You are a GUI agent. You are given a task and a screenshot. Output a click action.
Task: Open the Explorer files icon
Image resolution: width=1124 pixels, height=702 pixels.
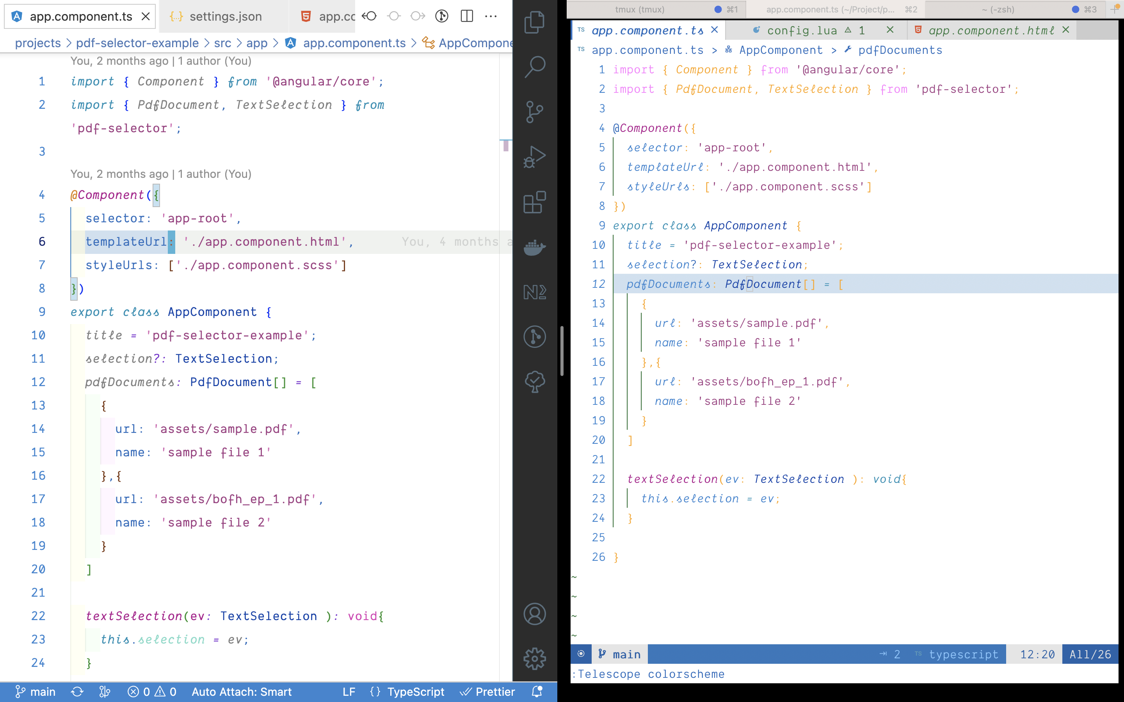534,22
